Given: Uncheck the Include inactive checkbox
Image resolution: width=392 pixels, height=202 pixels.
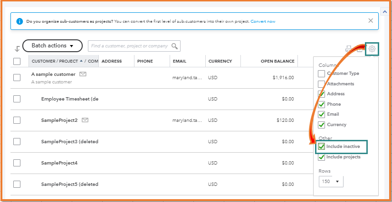Looking at the screenshot, I should click(322, 147).
